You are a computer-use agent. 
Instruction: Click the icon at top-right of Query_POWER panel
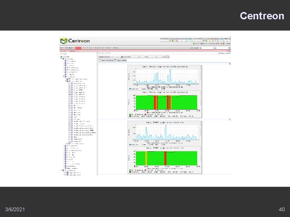[230, 120]
